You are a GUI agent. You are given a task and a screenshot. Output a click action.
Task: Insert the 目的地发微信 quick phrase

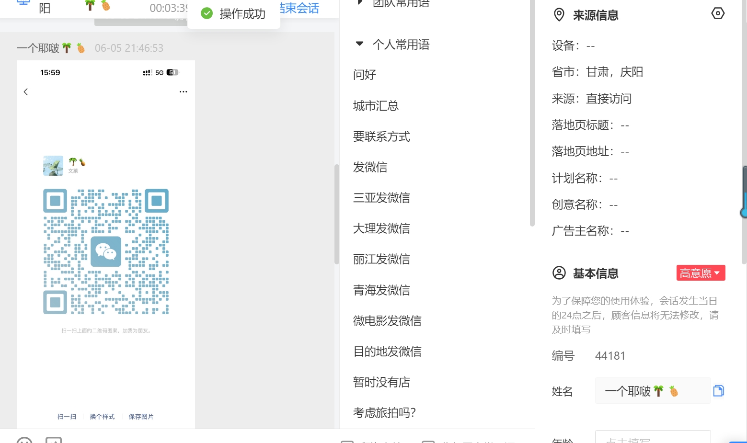[x=387, y=352]
